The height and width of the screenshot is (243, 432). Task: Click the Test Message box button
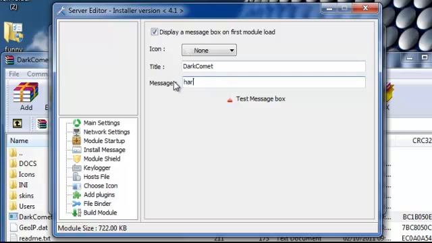pos(256,99)
